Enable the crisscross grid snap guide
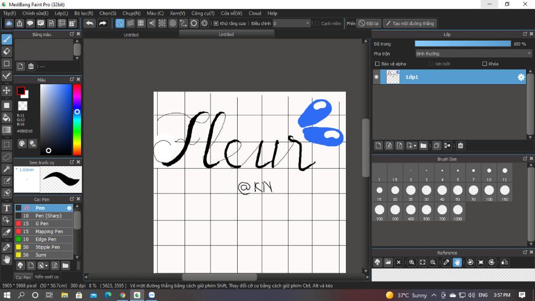This screenshot has height=301, width=535. 141,23
